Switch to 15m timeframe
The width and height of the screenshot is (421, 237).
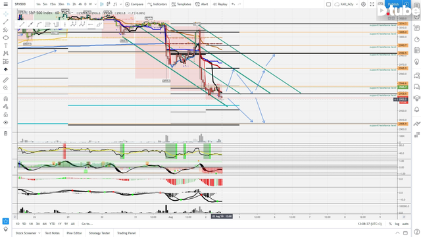coord(53,5)
